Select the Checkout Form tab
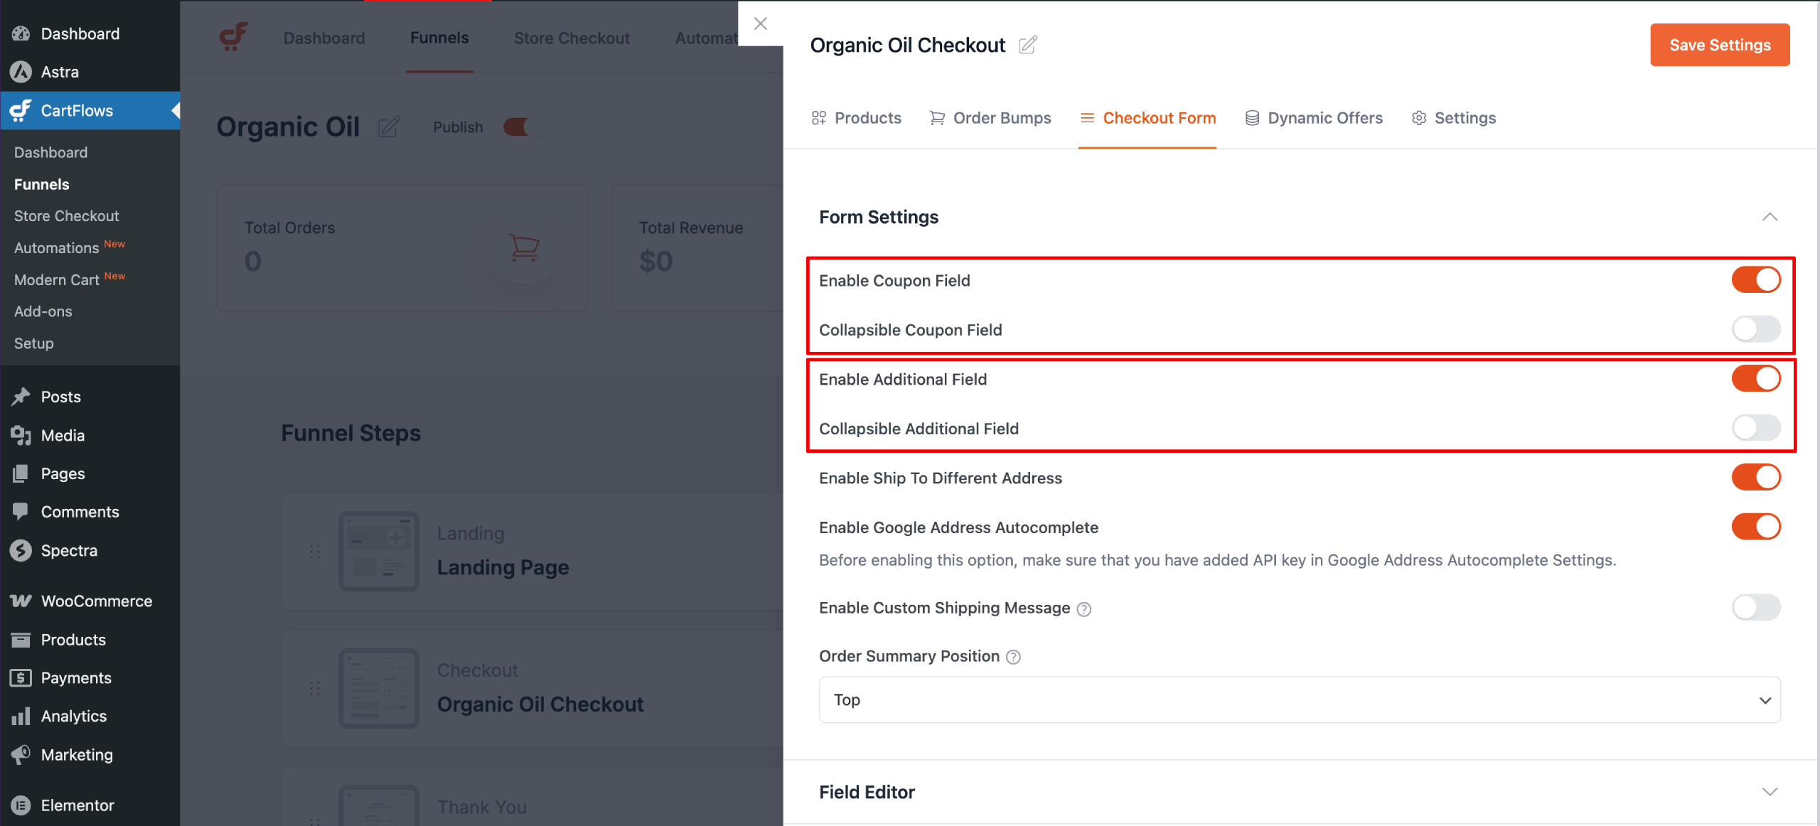Image resolution: width=1820 pixels, height=826 pixels. pos(1147,118)
